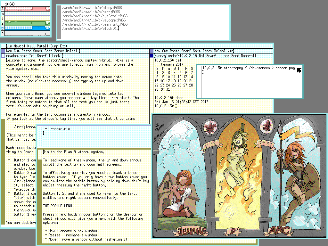Click the 'Welcome to acme' first line
Screen dimensions: 328x246
70,60
